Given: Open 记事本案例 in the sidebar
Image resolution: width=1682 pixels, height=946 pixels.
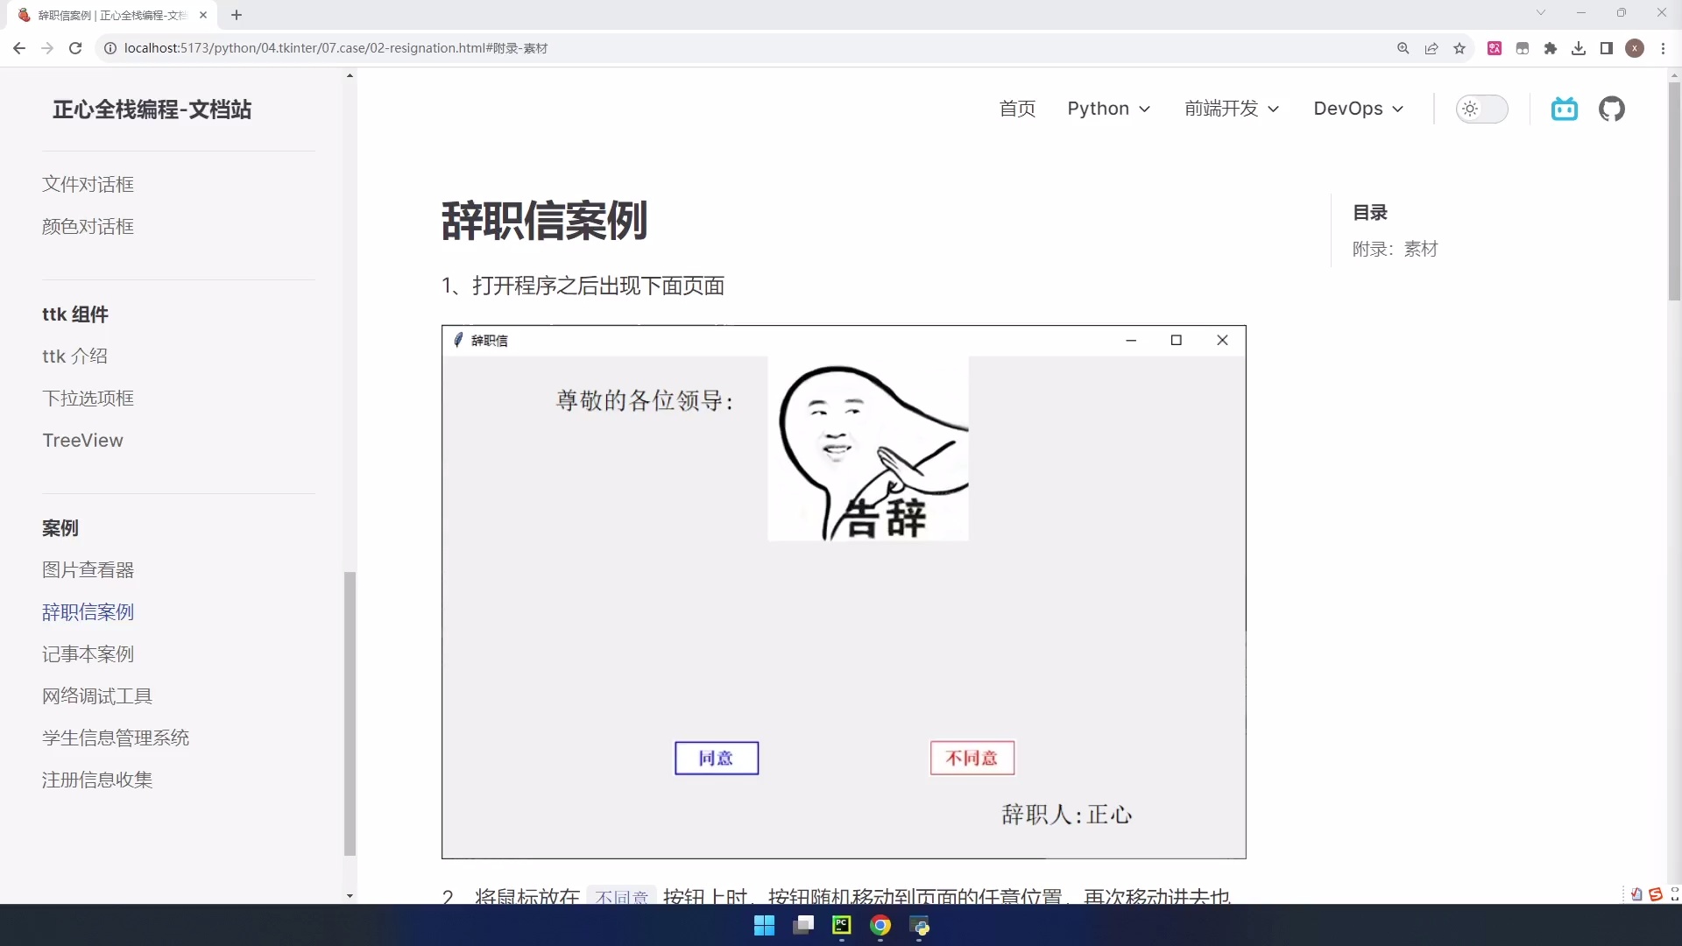Looking at the screenshot, I should coord(88,653).
